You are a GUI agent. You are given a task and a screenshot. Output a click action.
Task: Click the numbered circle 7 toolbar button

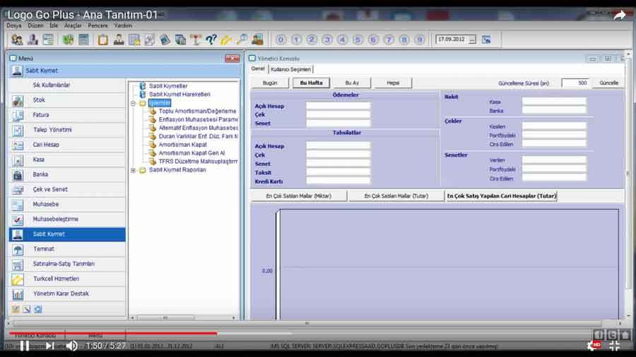pyautogui.click(x=389, y=40)
